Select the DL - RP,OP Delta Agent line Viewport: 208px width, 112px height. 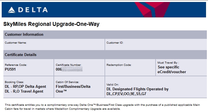click(25, 87)
